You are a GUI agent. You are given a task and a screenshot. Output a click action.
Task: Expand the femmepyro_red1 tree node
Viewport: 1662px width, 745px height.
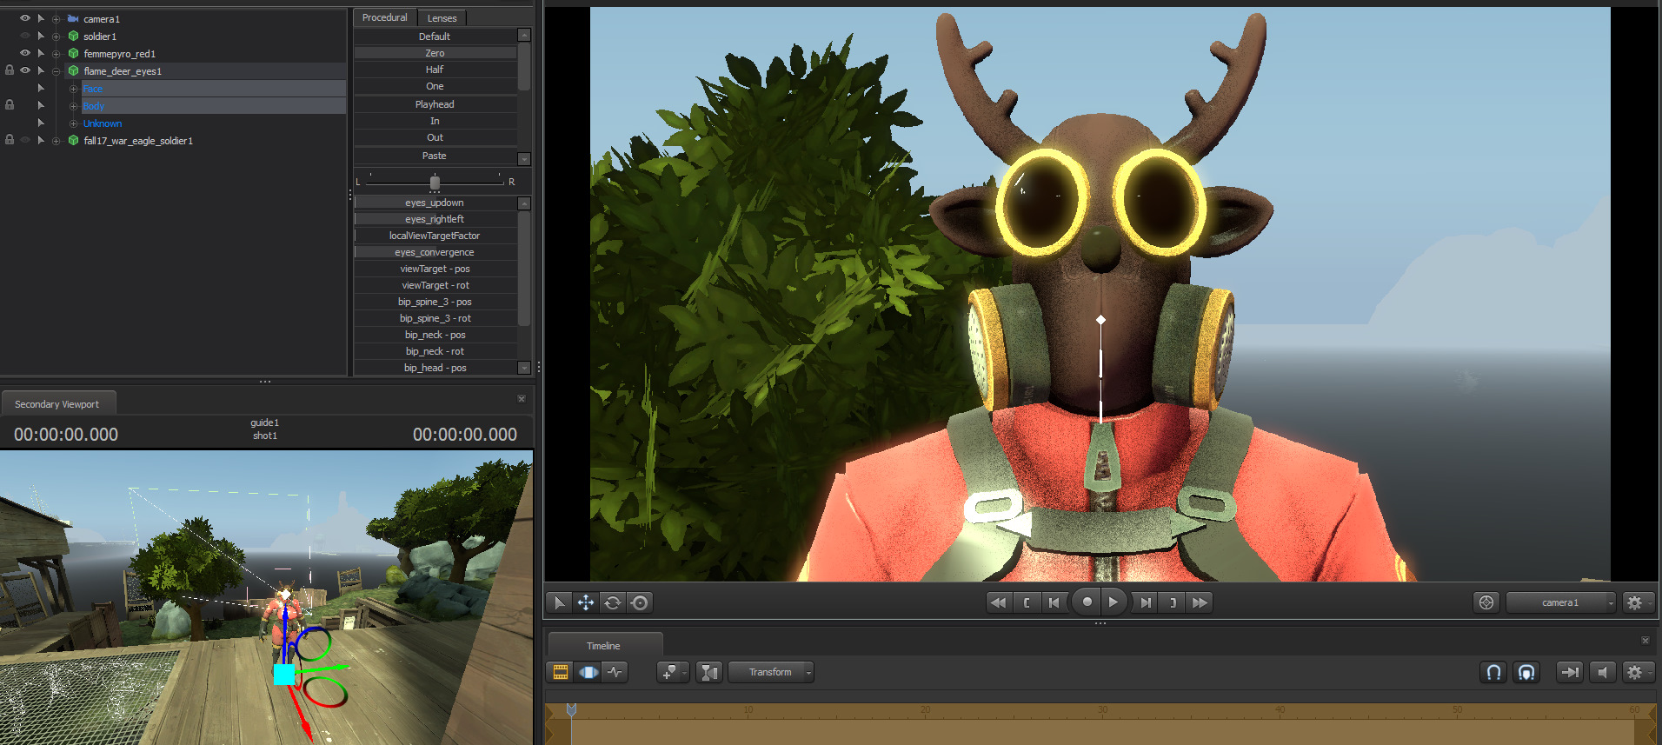click(x=57, y=54)
